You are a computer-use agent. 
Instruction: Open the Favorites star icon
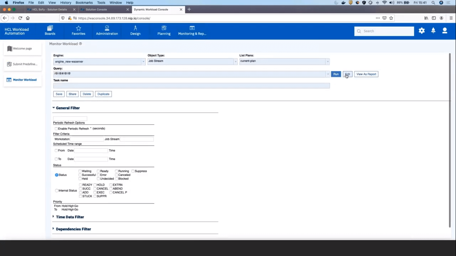[x=78, y=28]
